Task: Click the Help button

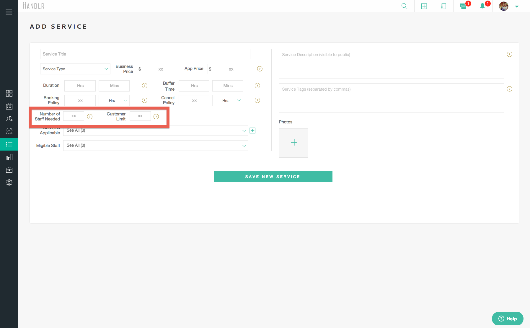Action: tap(508, 319)
